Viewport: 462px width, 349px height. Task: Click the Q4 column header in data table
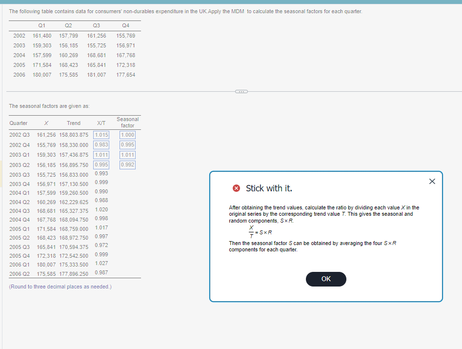coord(125,26)
